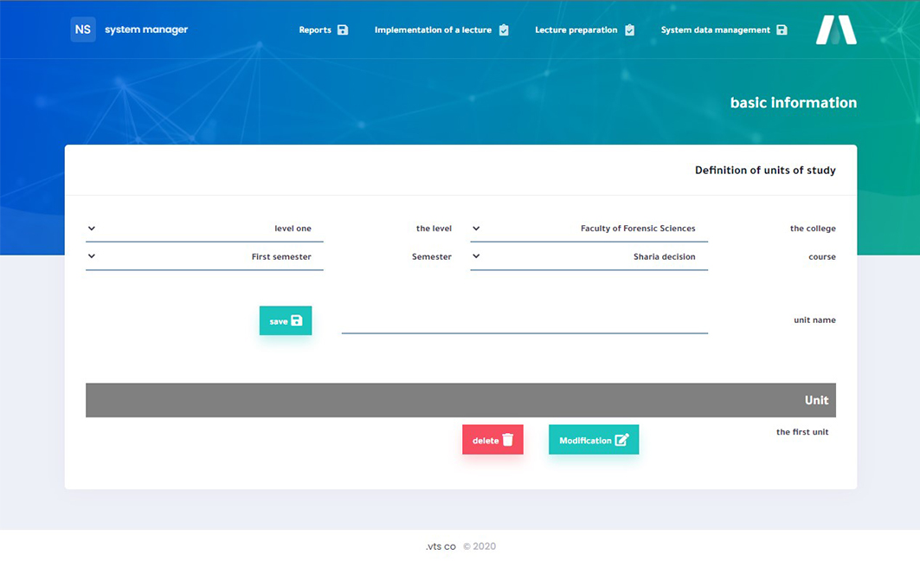
Task: Open Implementation of a lecture menu
Action: [441, 30]
